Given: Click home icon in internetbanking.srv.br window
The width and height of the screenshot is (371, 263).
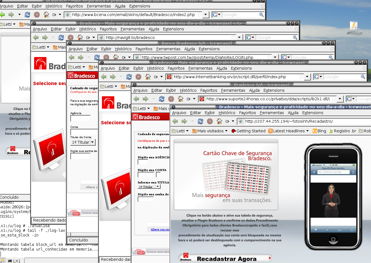Looking at the screenshot, I should [x=148, y=77].
